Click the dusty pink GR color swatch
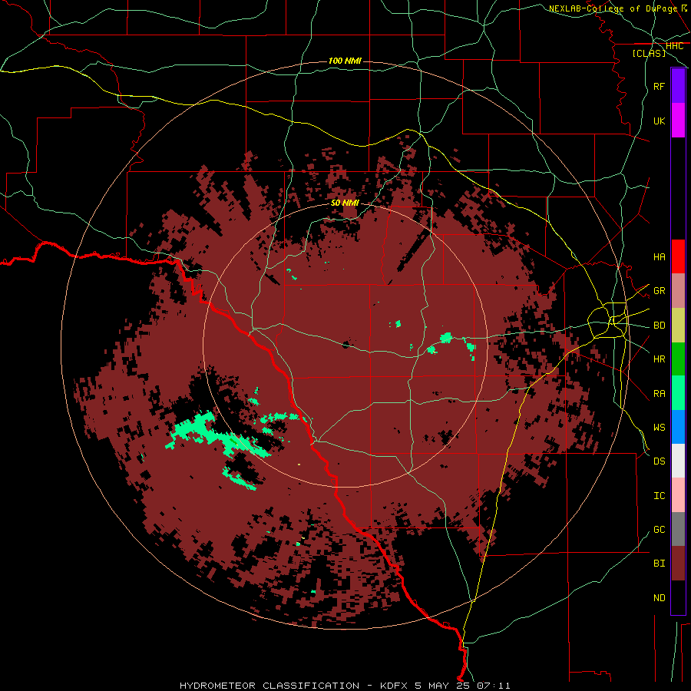This screenshot has width=691, height=691. [x=678, y=291]
